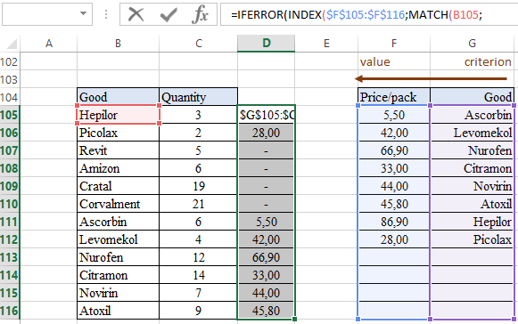Image resolution: width=518 pixels, height=324 pixels.
Task: Select the 'Hepilor' cell in column B
Action: [118, 115]
